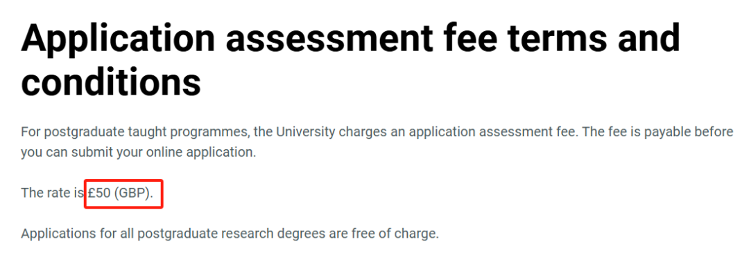Click the word "Application" in the title
The height and width of the screenshot is (255, 749).
tap(119, 39)
